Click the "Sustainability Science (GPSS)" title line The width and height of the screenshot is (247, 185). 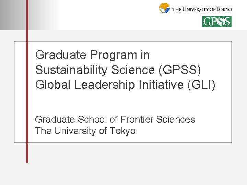(x=118, y=70)
